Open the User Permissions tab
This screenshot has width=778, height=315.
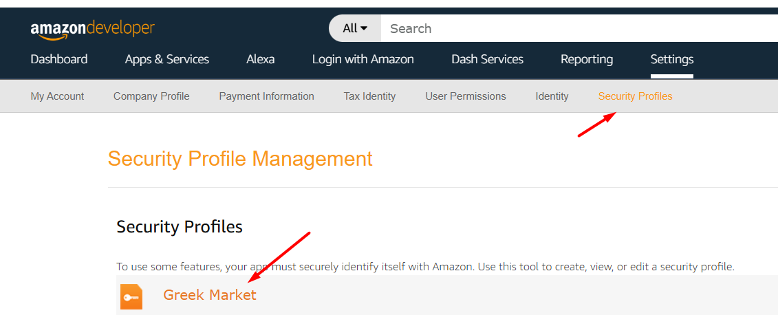tap(466, 96)
